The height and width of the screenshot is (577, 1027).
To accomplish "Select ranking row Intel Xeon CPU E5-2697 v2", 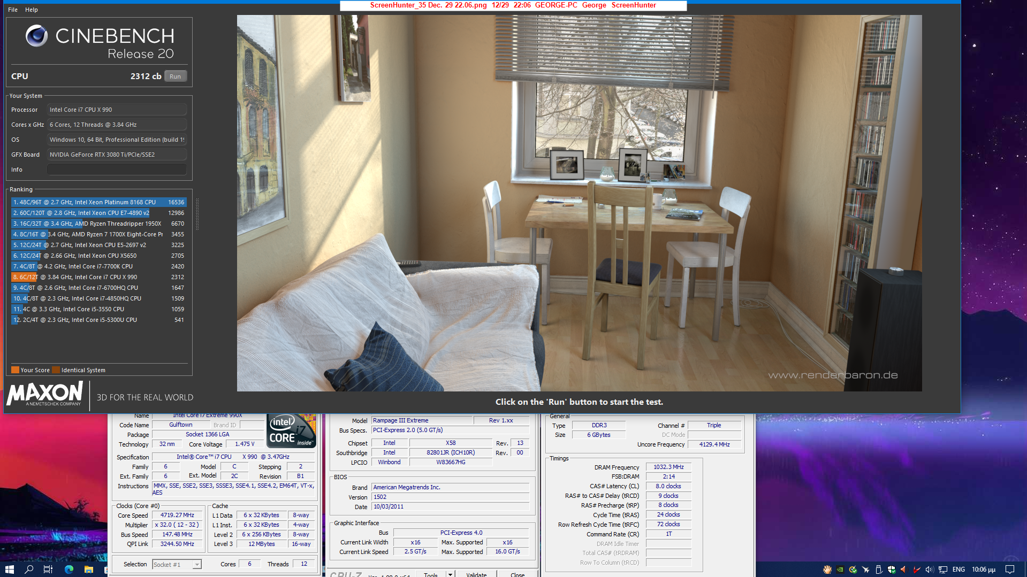I will point(98,245).
